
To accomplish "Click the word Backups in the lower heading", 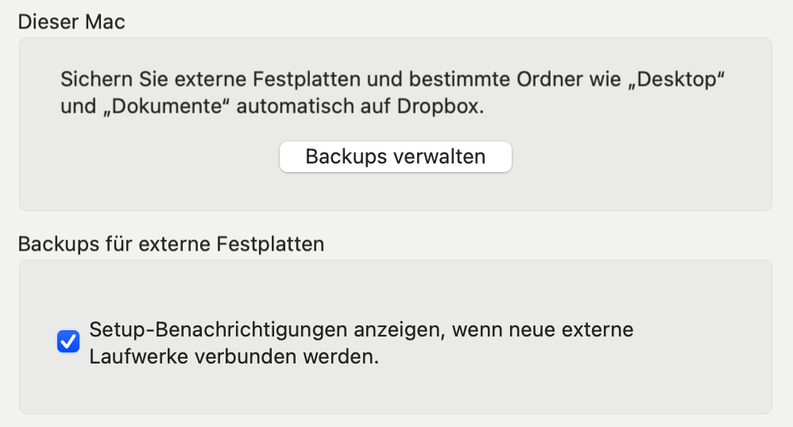I will 52,244.
